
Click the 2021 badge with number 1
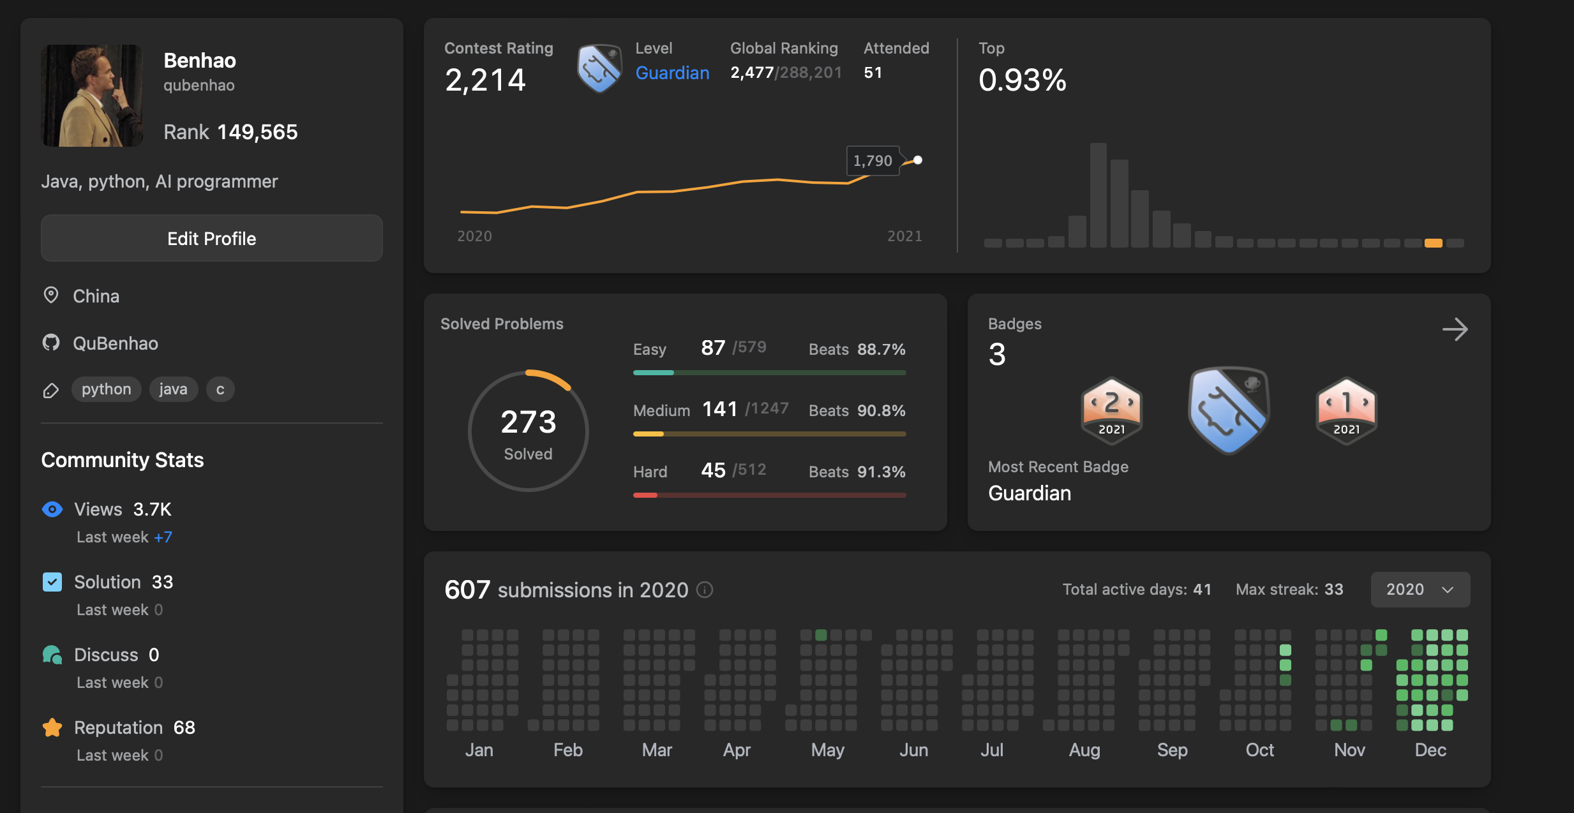[1346, 410]
